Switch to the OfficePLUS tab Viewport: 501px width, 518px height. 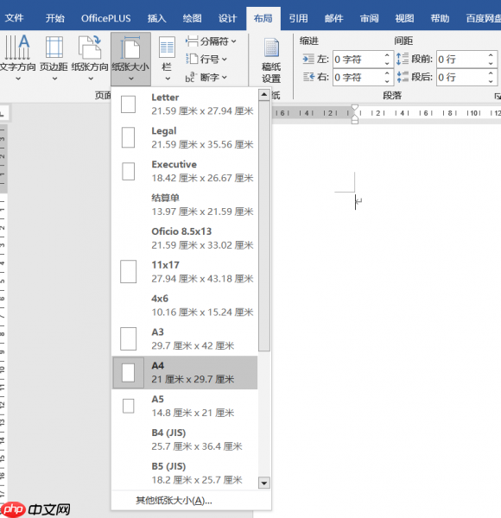click(x=105, y=18)
